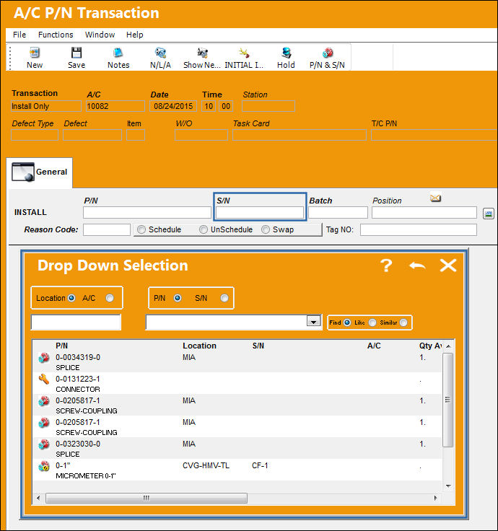Select the Location radio button
The image size is (498, 531).
point(71,298)
